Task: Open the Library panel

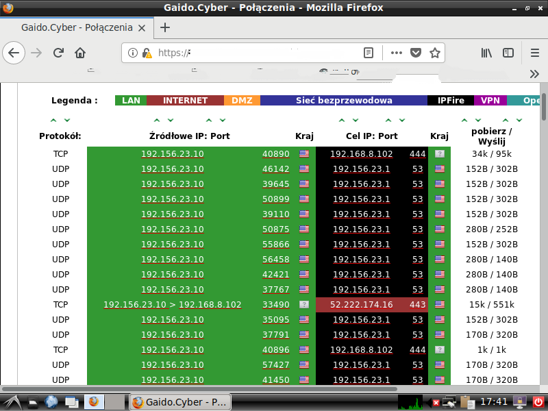Action: click(487, 53)
